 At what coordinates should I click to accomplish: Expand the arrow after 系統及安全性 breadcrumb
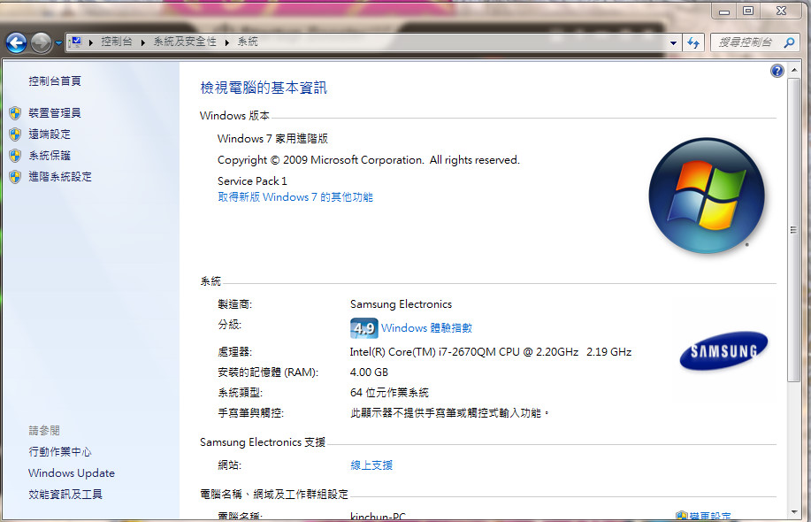point(227,42)
